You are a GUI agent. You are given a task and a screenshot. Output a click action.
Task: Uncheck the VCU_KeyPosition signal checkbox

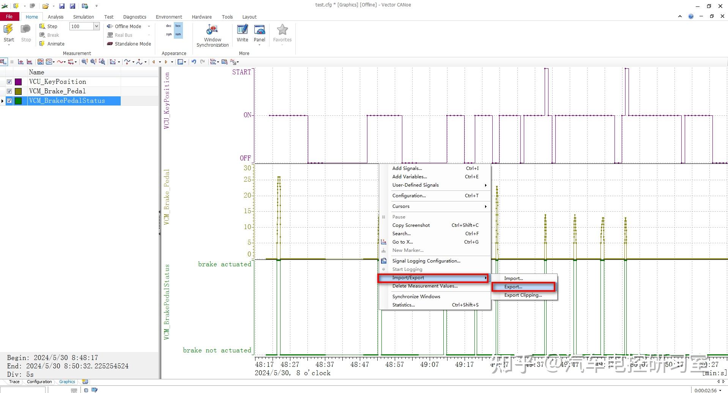pyautogui.click(x=9, y=82)
